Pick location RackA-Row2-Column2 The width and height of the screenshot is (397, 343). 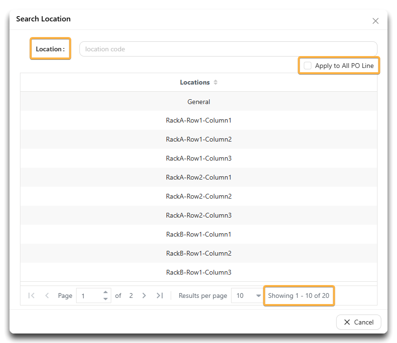click(x=199, y=196)
